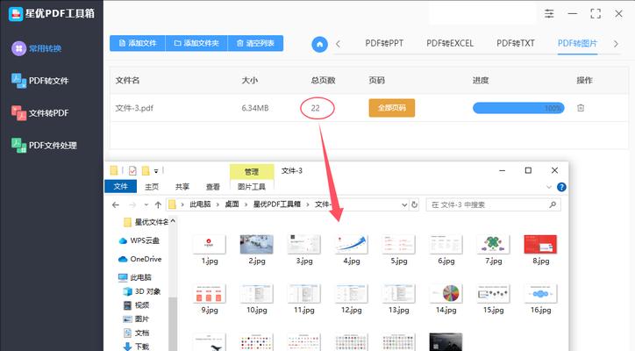
Task: Click the 星优PDF工具箱 app logo
Action: coord(16,14)
